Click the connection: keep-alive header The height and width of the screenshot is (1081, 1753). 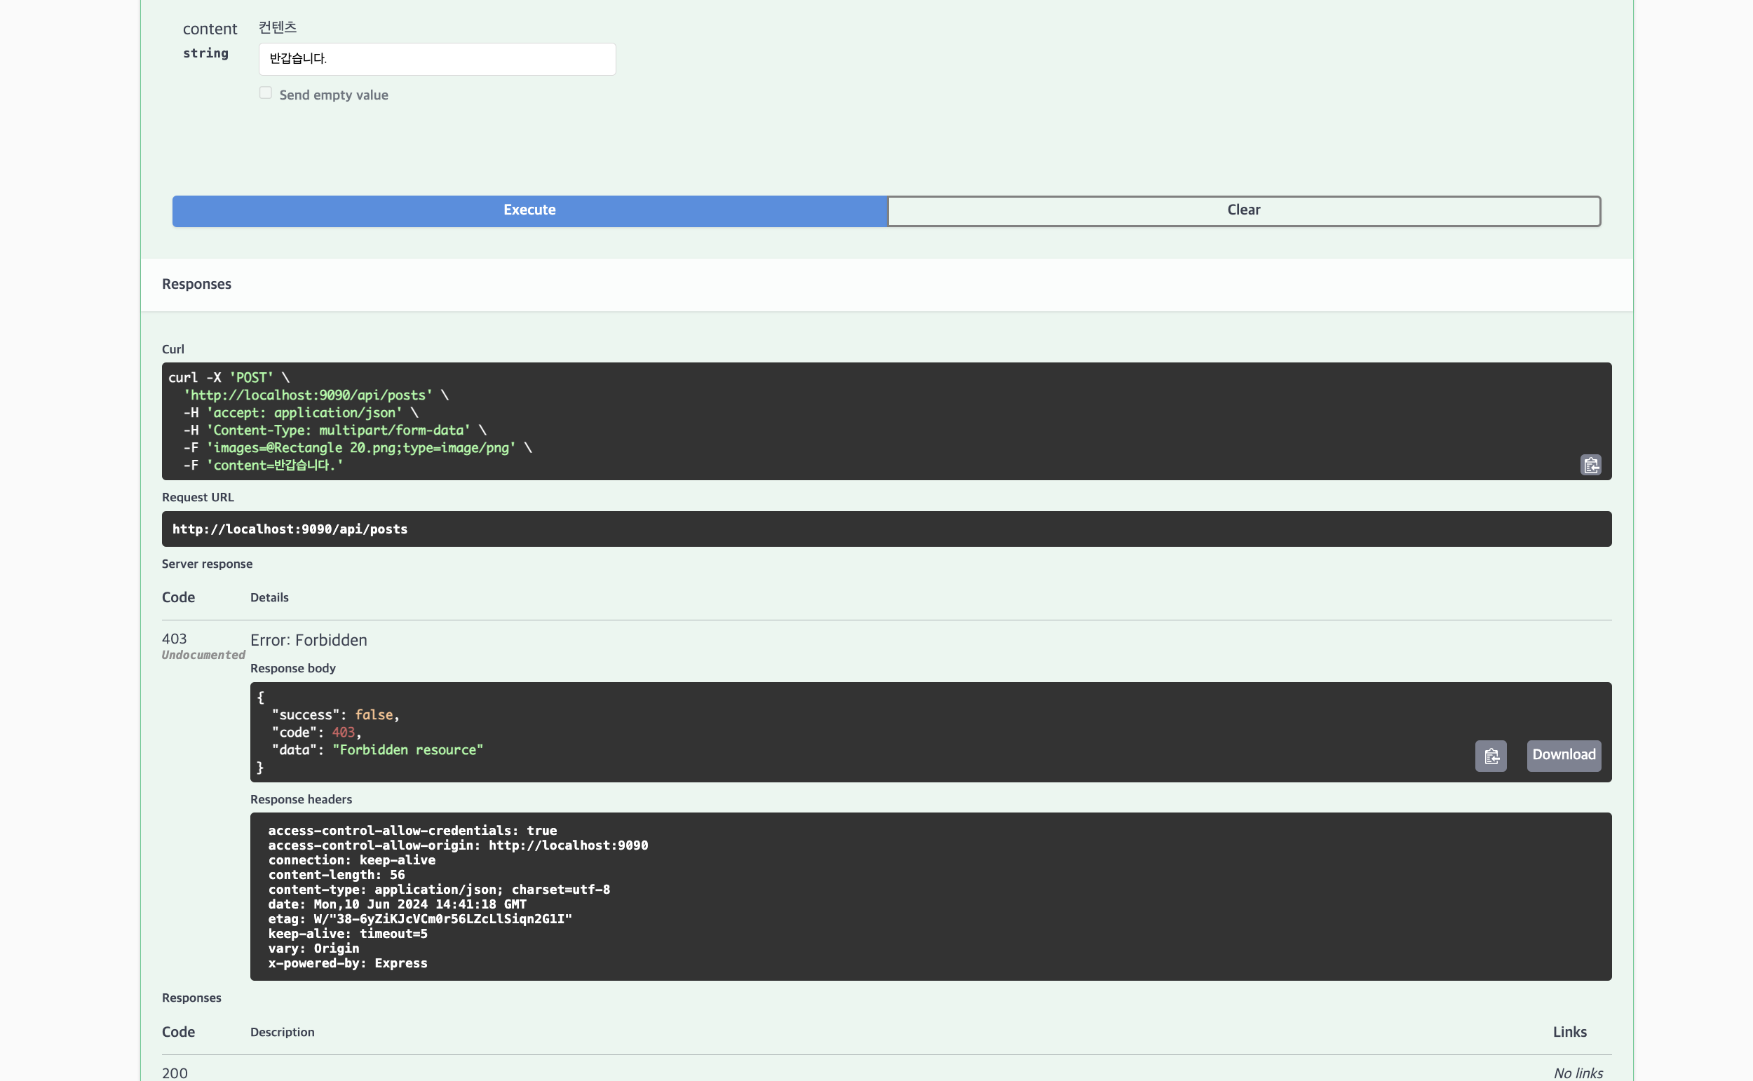352,860
